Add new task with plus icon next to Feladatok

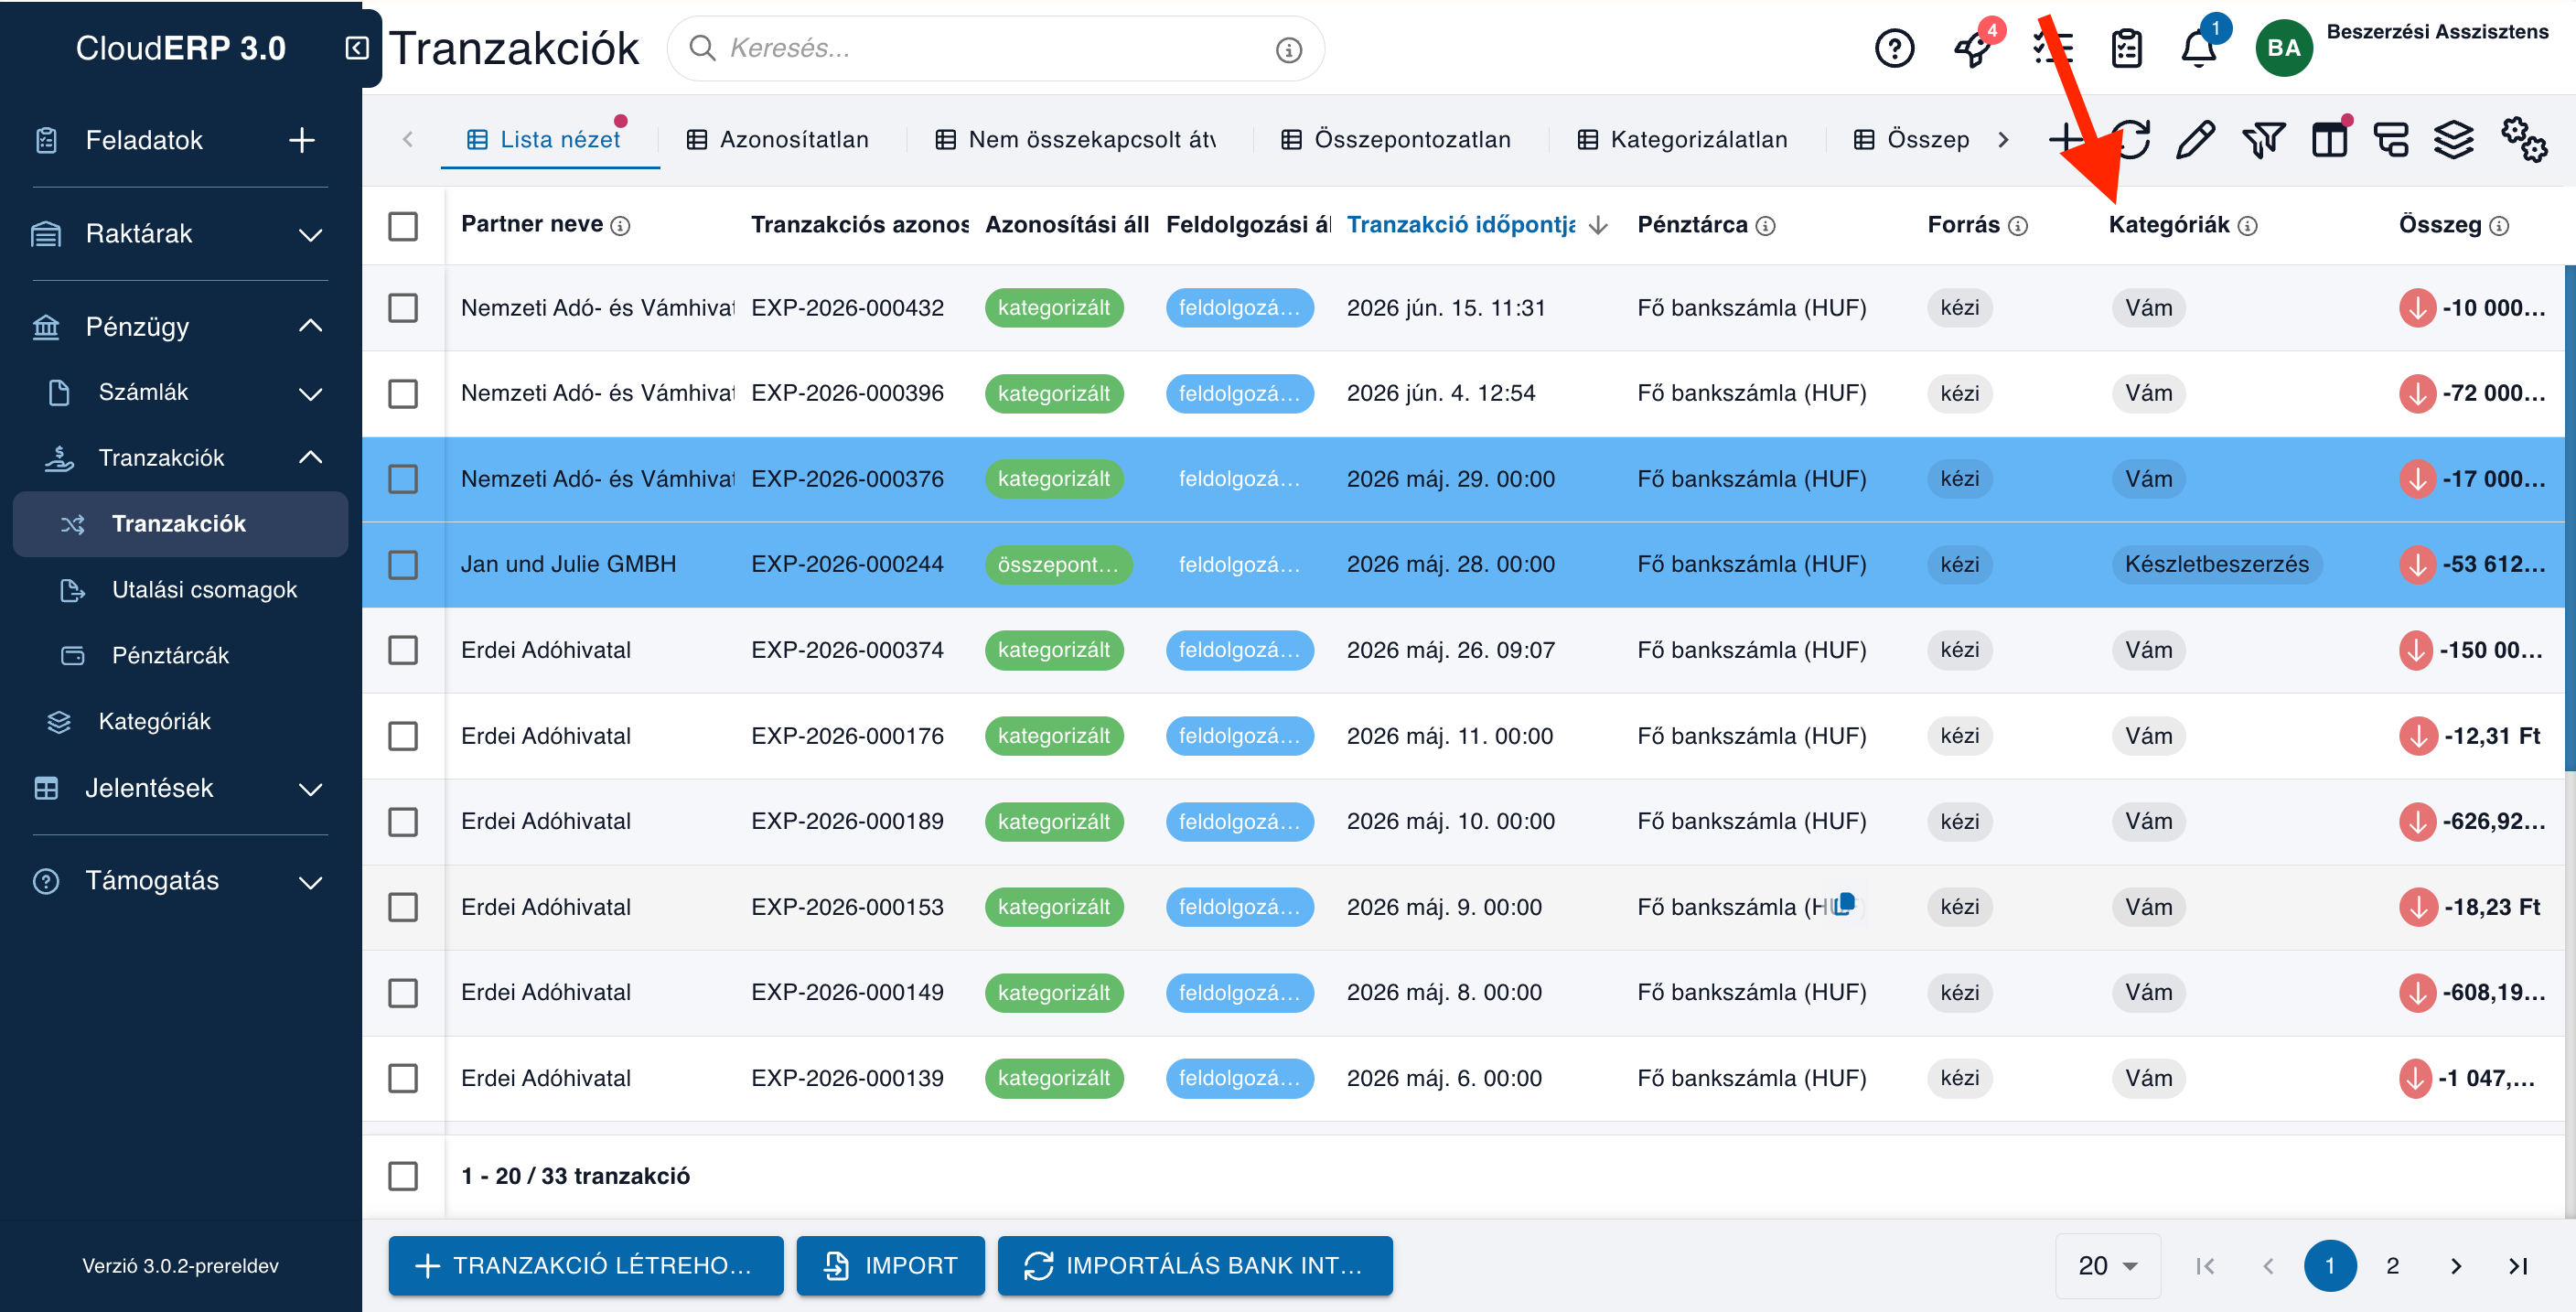[x=301, y=140]
